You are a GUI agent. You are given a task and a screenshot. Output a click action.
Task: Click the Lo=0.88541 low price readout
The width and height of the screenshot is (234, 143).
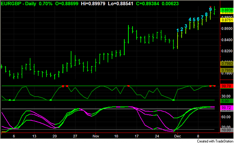[121, 4]
